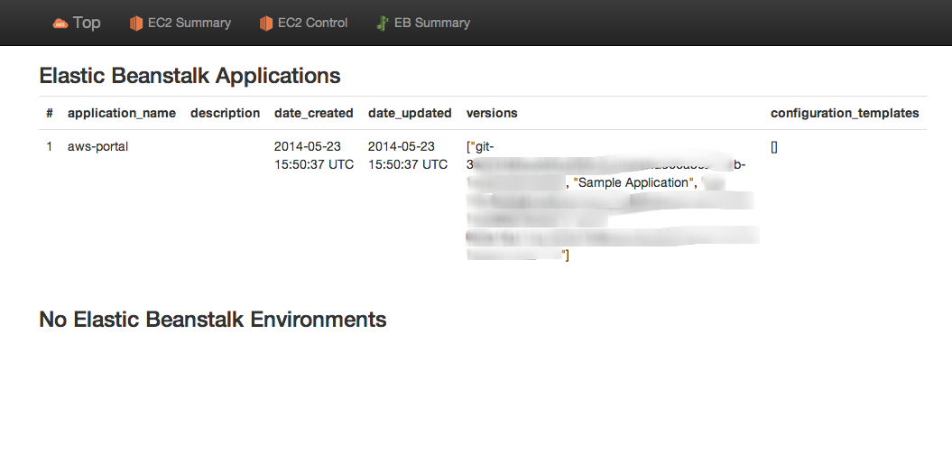Open the EB Summary page
This screenshot has width=952, height=456.
click(x=432, y=23)
